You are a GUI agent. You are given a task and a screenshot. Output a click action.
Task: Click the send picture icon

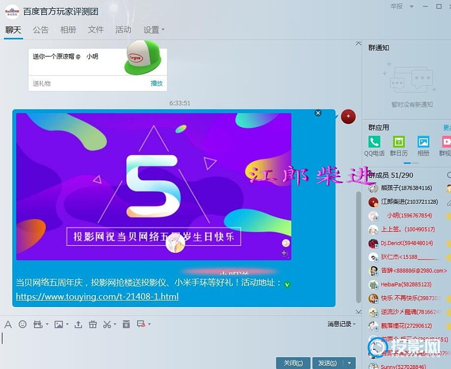click(x=59, y=324)
